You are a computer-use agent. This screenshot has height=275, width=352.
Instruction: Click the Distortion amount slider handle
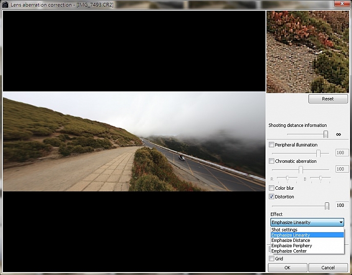pyautogui.click(x=327, y=206)
